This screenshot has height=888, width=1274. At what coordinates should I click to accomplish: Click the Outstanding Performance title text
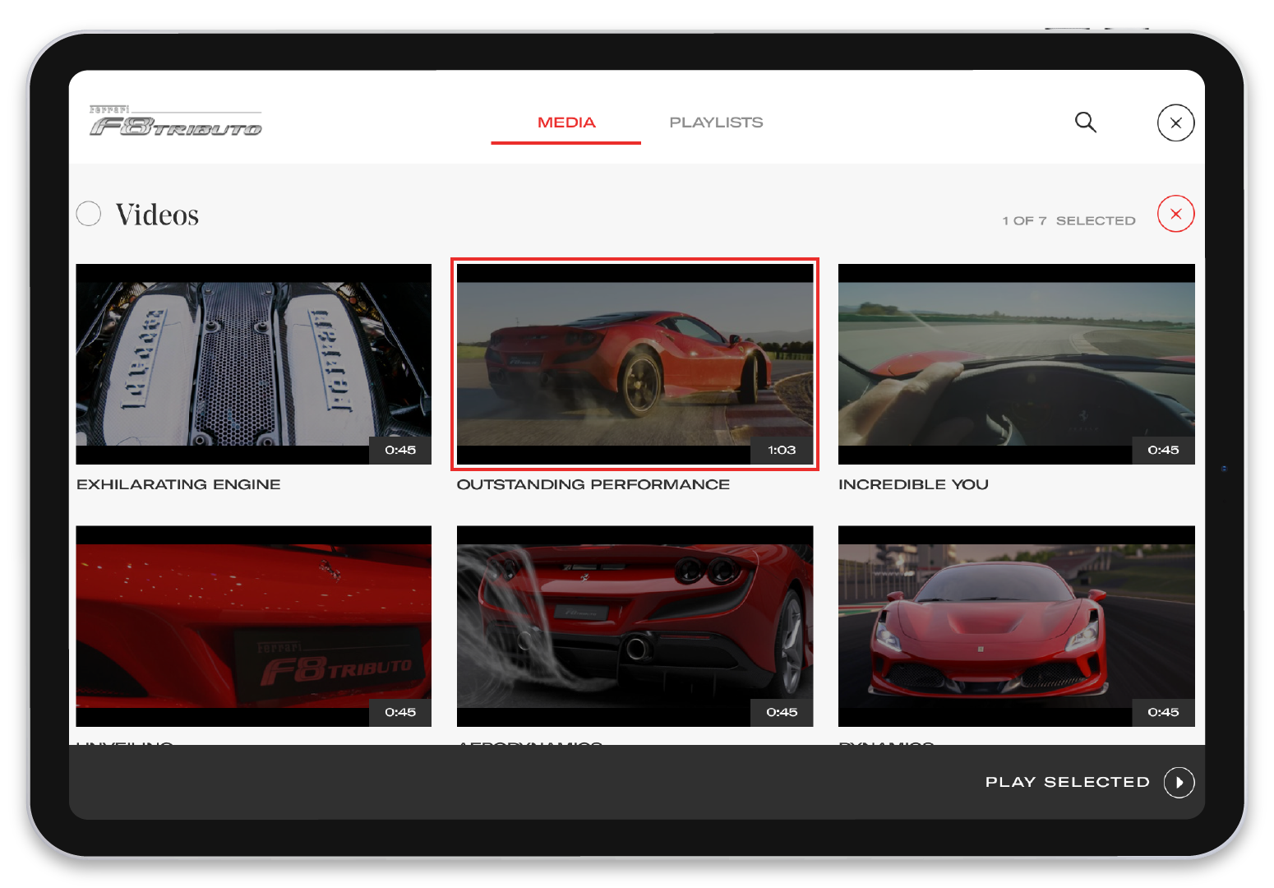593,484
